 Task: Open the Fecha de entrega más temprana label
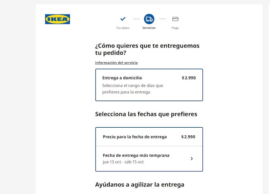click(136, 155)
